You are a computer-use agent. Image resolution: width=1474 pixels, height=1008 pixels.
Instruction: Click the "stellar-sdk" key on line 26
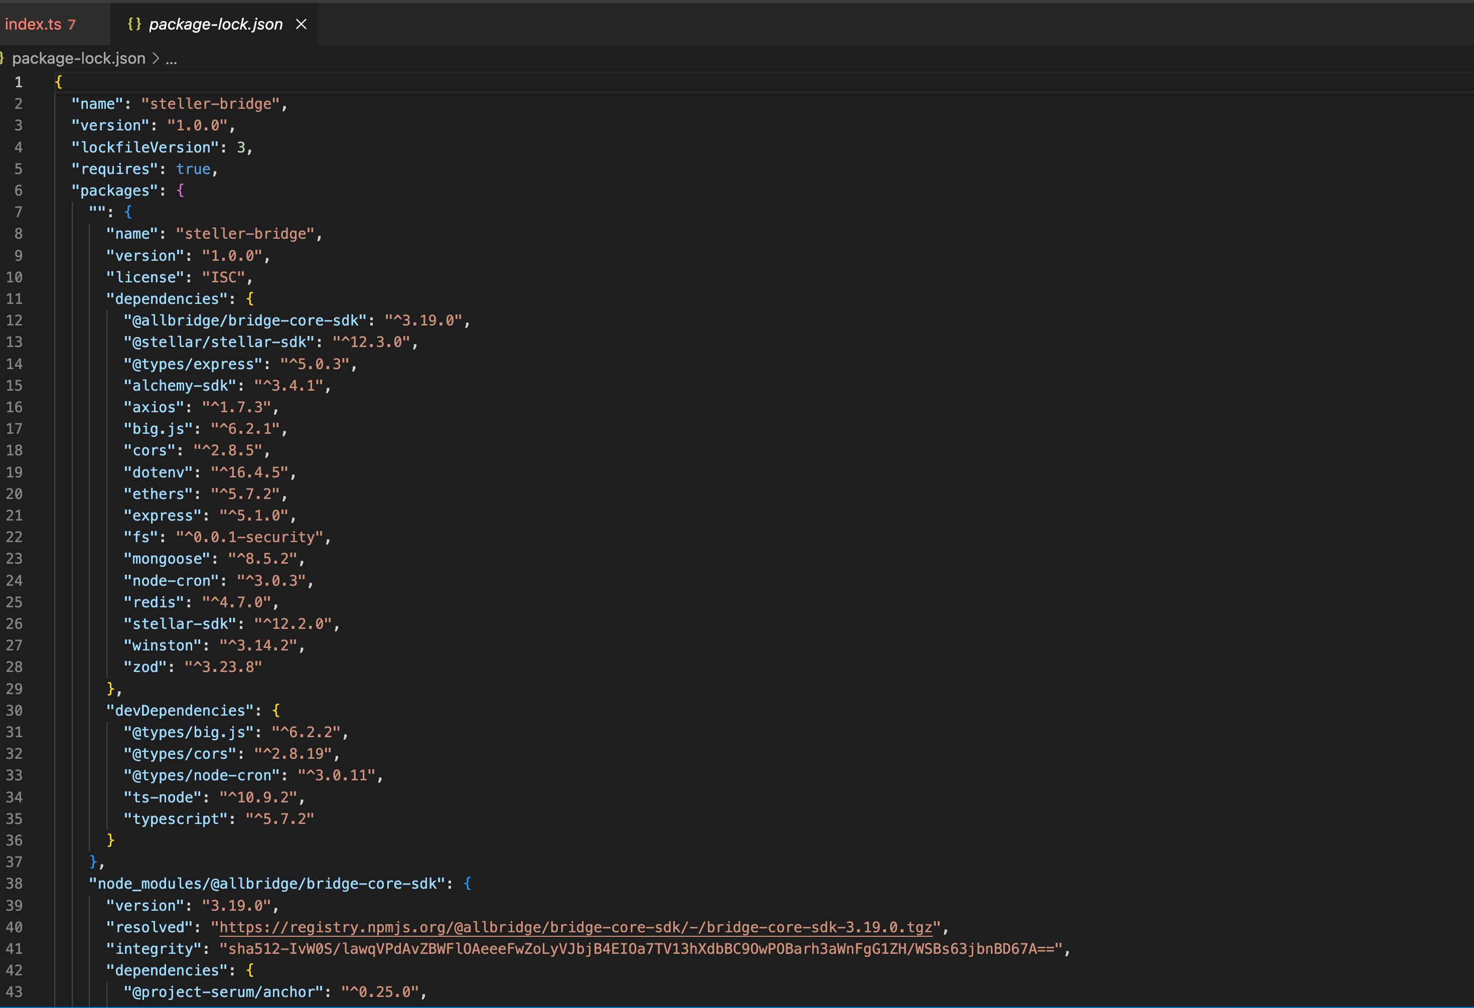[x=180, y=624]
